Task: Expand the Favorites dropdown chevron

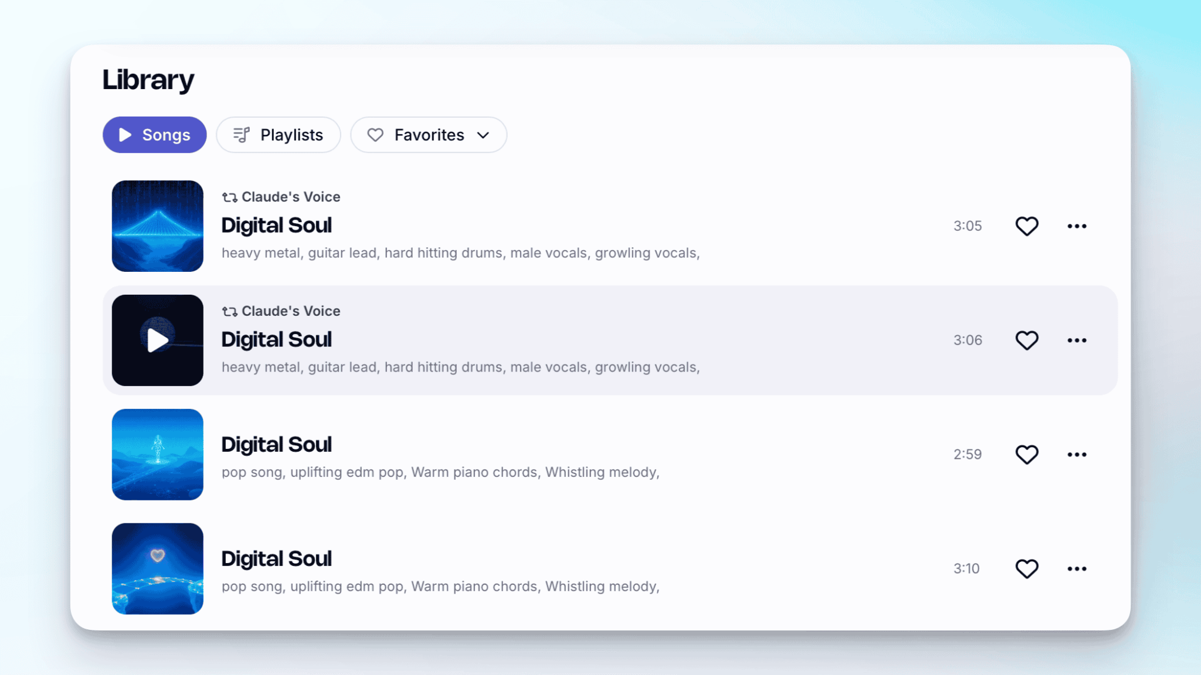Action: [x=483, y=135]
